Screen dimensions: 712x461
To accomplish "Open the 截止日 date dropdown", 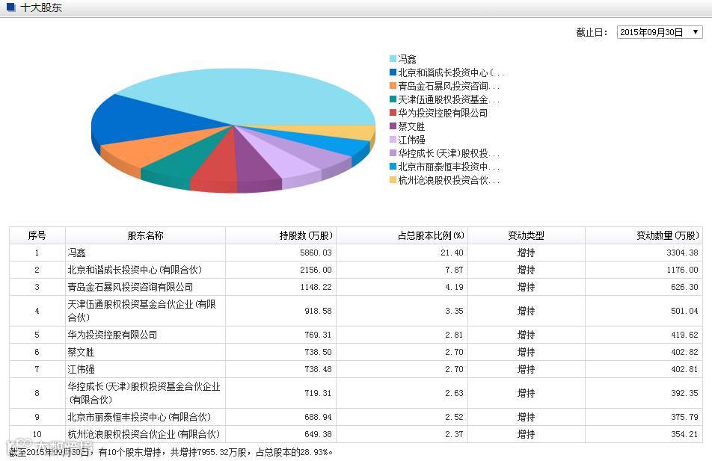I will (660, 32).
